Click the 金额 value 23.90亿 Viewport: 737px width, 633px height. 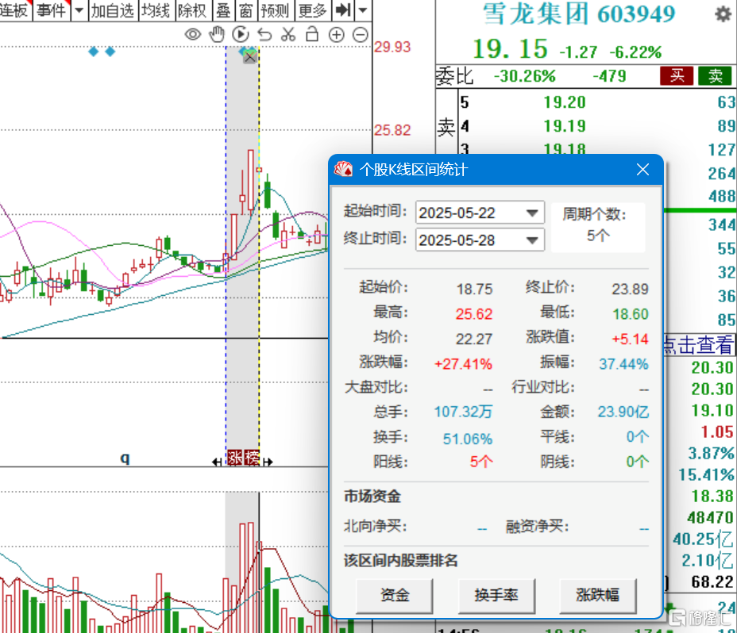coord(623,412)
